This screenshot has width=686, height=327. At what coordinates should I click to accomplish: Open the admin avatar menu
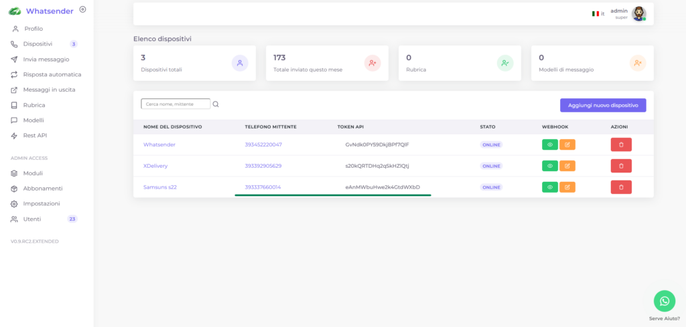[638, 13]
